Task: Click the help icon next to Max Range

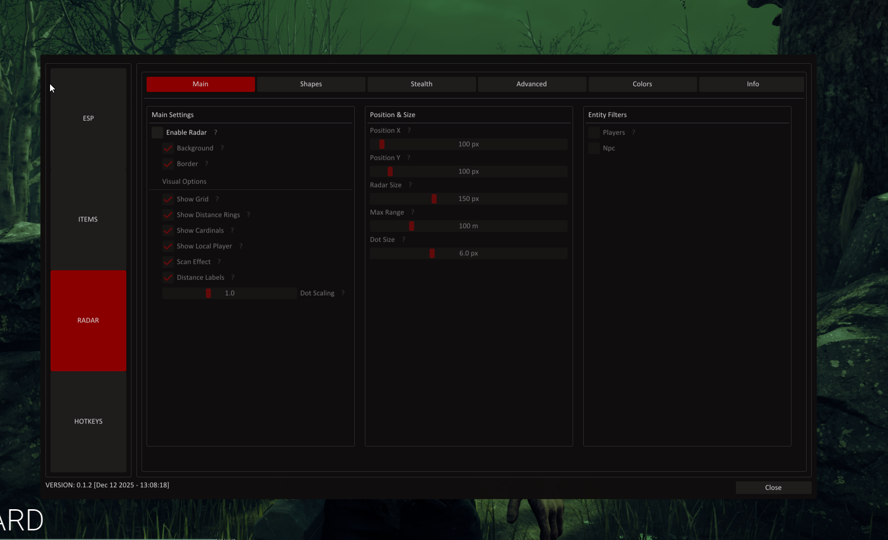Action: 412,212
